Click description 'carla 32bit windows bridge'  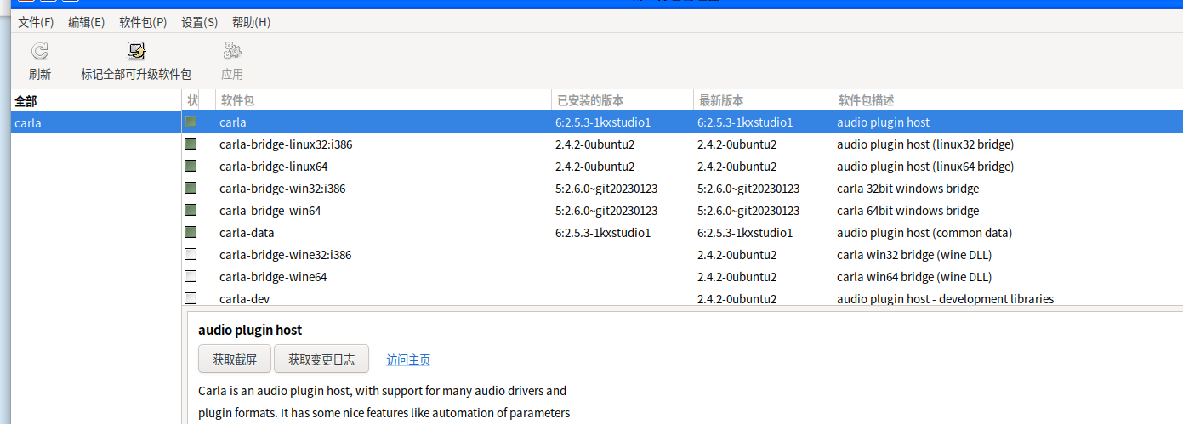(908, 189)
